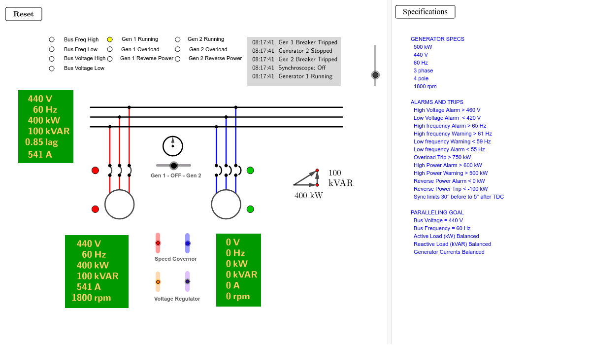Image resolution: width=591 pixels, height=345 pixels.
Task: Toggle the Bus Freq High indicator
Action: (51, 39)
